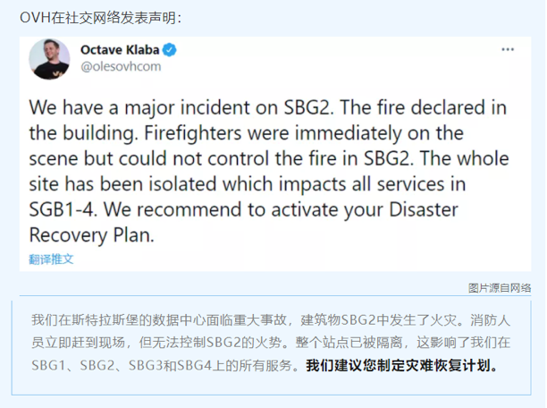
Task: Click the bold 我们建议您制定灾难恢复计划 text
Action: [x=401, y=365]
